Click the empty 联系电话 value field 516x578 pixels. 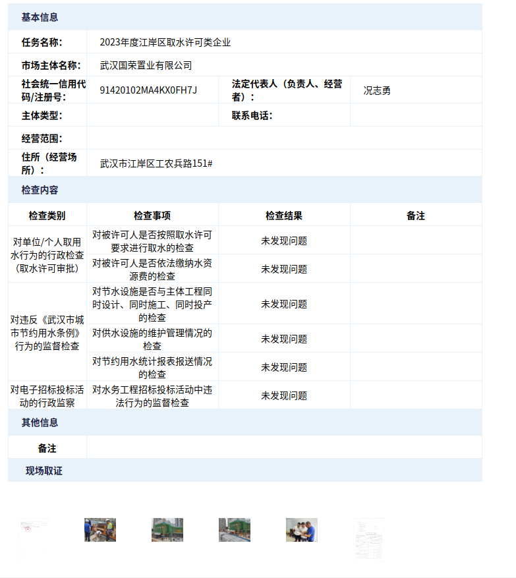[x=415, y=115]
